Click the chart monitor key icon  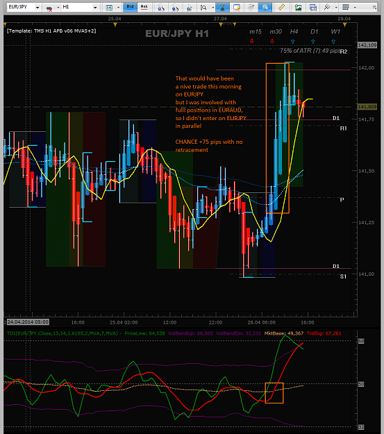pyautogui.click(x=237, y=8)
